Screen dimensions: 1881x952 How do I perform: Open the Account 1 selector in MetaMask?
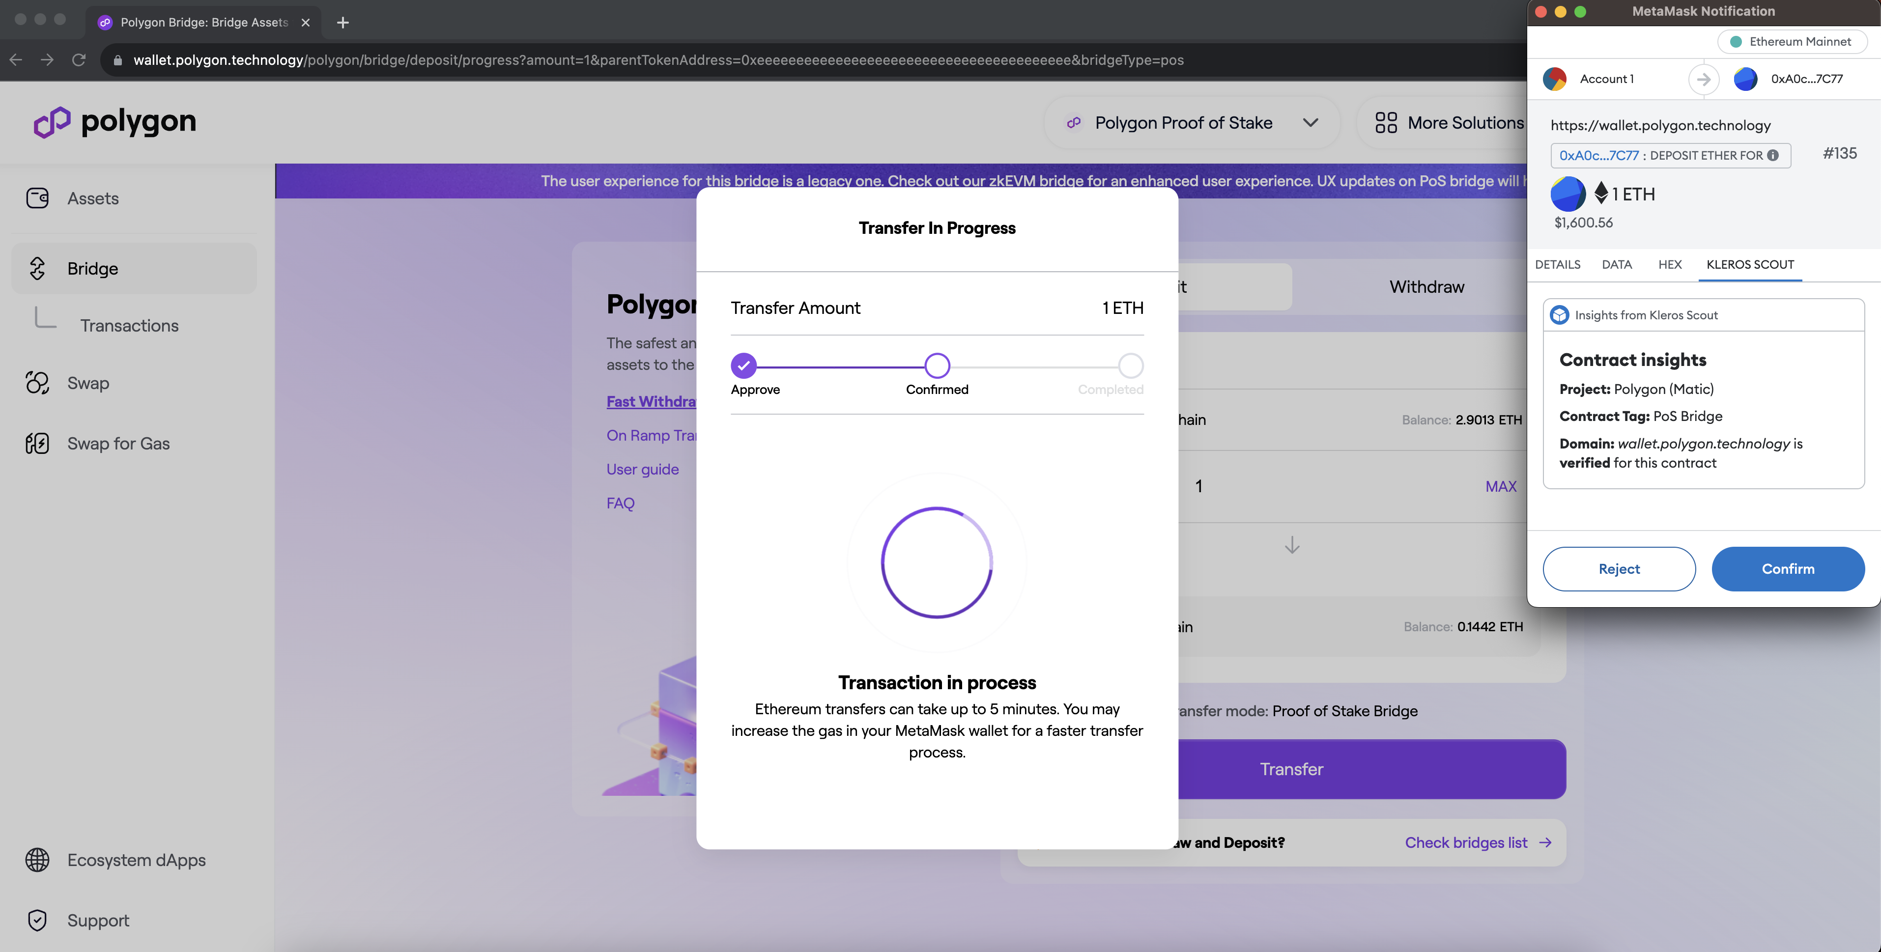point(1606,79)
